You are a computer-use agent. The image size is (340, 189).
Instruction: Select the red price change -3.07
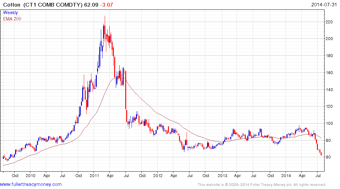coord(107,5)
